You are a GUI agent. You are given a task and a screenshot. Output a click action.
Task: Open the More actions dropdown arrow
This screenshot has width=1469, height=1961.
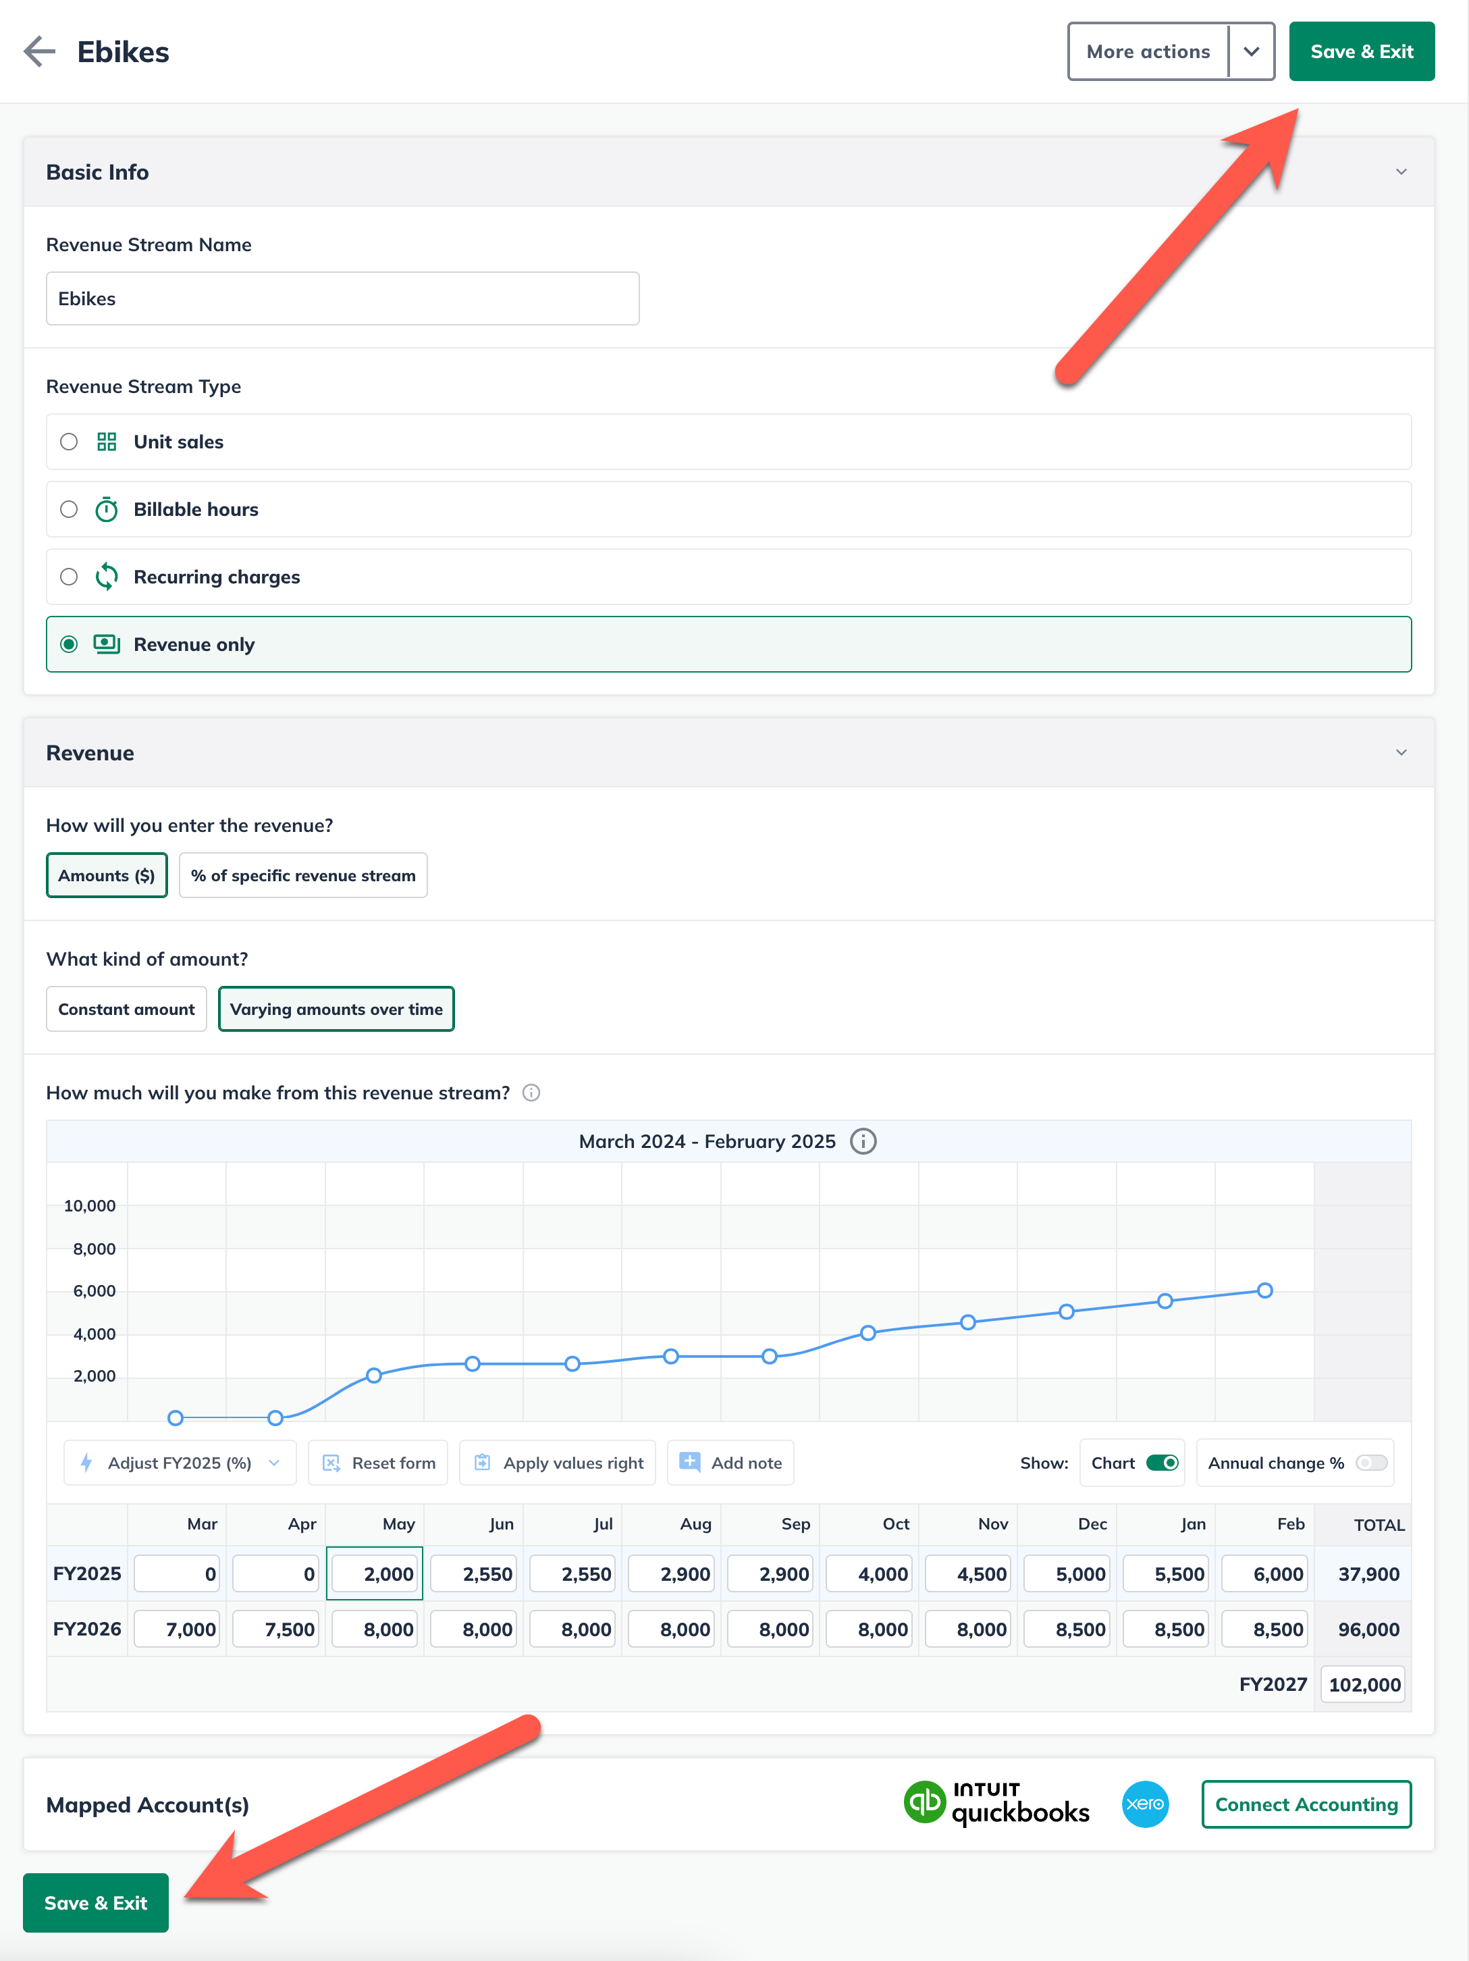pyautogui.click(x=1251, y=51)
